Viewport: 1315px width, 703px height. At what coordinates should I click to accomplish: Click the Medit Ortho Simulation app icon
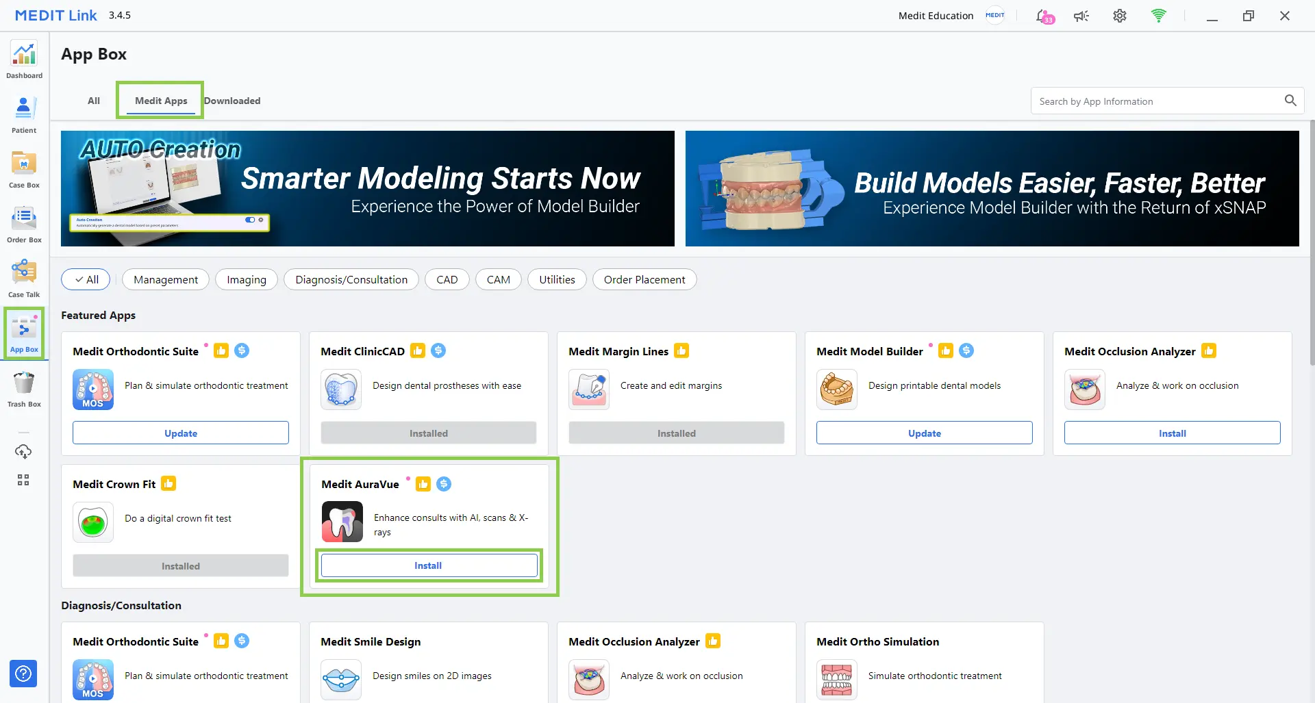click(x=837, y=680)
